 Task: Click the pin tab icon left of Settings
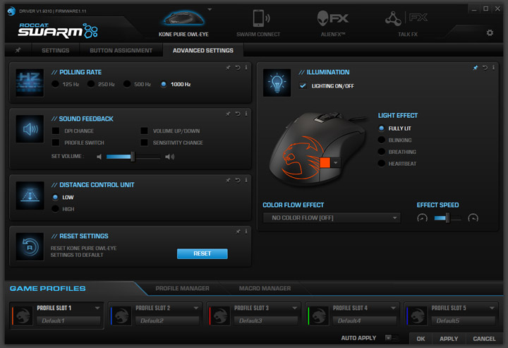(18, 50)
